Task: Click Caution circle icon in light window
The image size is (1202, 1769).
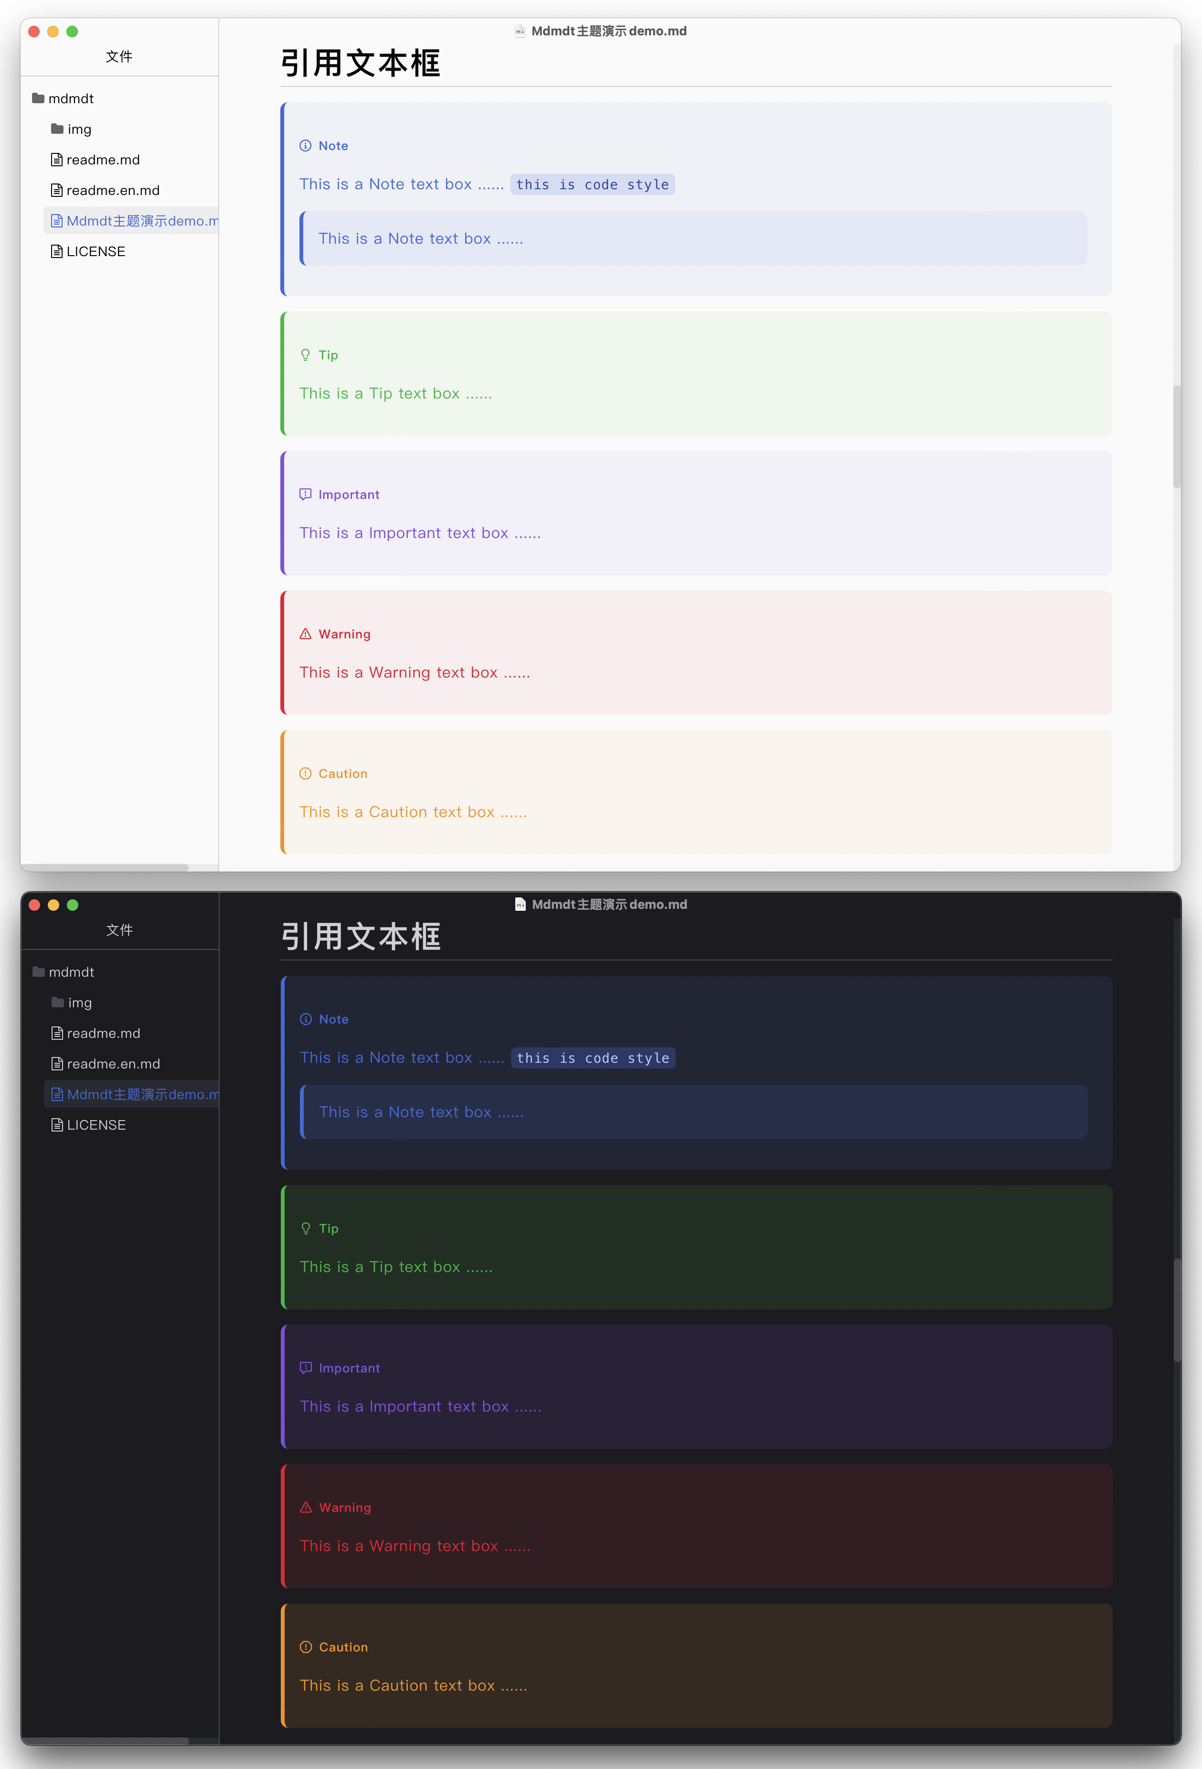Action: [305, 773]
